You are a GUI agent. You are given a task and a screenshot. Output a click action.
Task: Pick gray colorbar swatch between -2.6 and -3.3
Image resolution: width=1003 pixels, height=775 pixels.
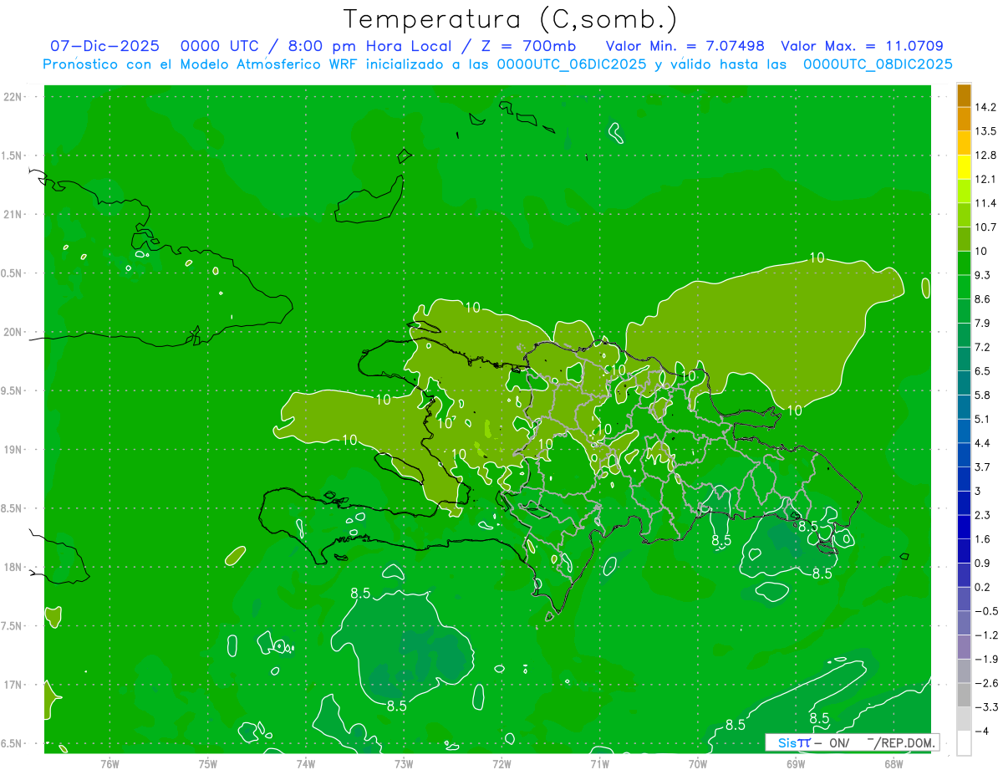coord(964,695)
